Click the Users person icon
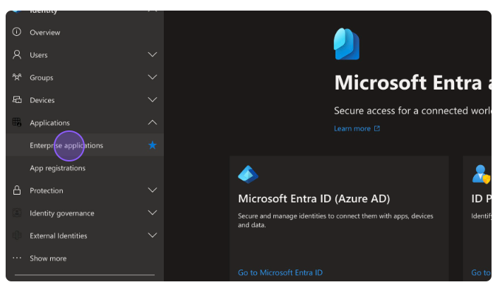The image size is (500, 287). 17,55
